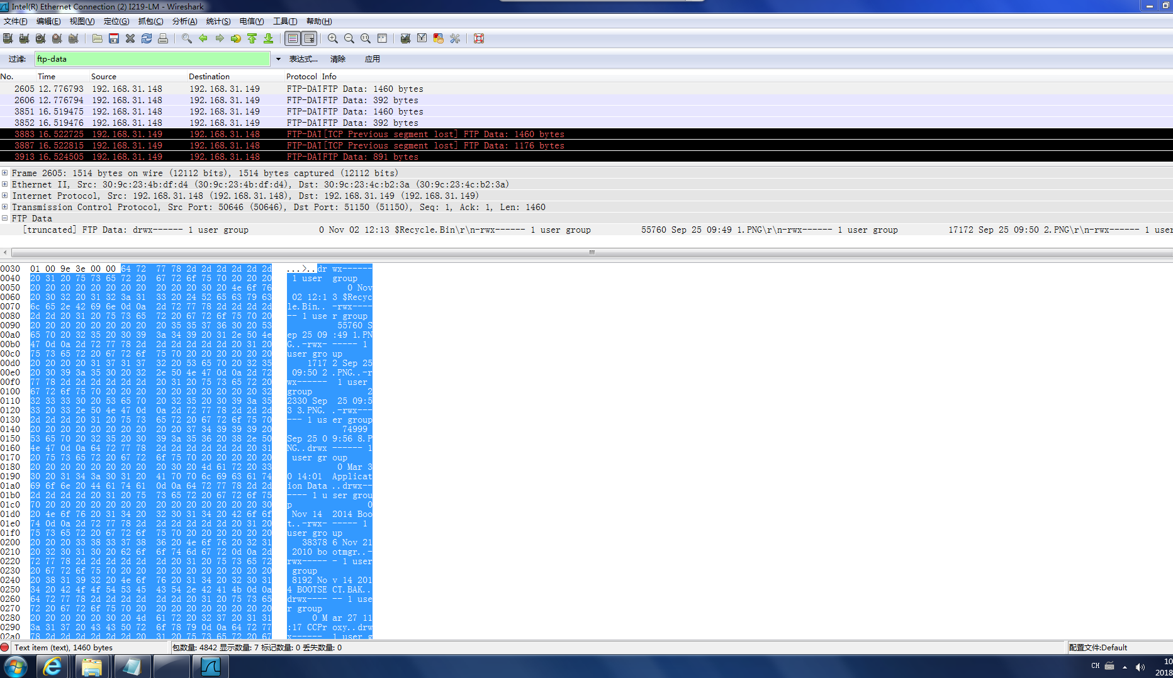
Task: Click the 配置文件:Default profile status
Action: point(1097,647)
